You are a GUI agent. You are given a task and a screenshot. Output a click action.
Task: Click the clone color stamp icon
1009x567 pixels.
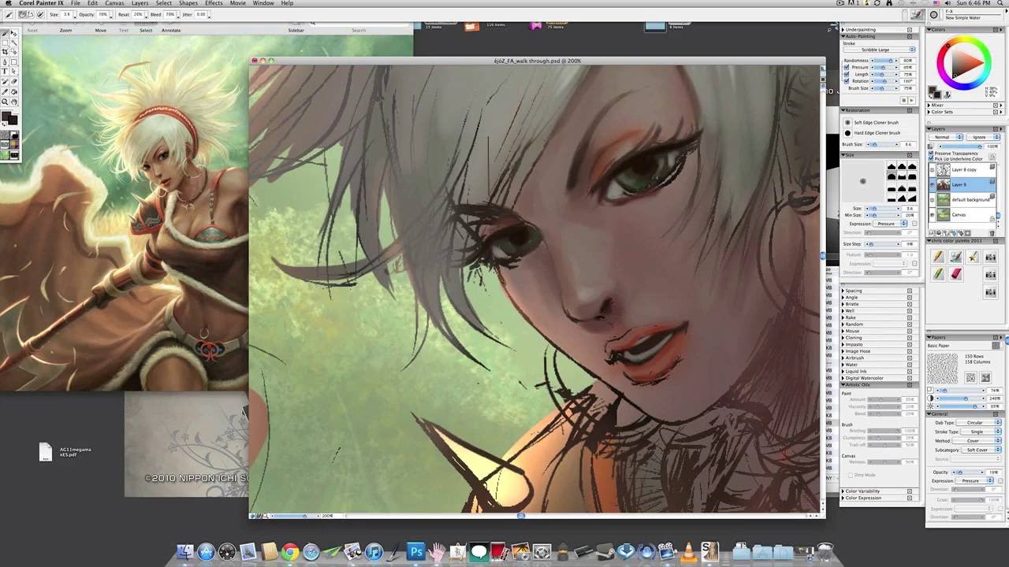click(x=948, y=94)
